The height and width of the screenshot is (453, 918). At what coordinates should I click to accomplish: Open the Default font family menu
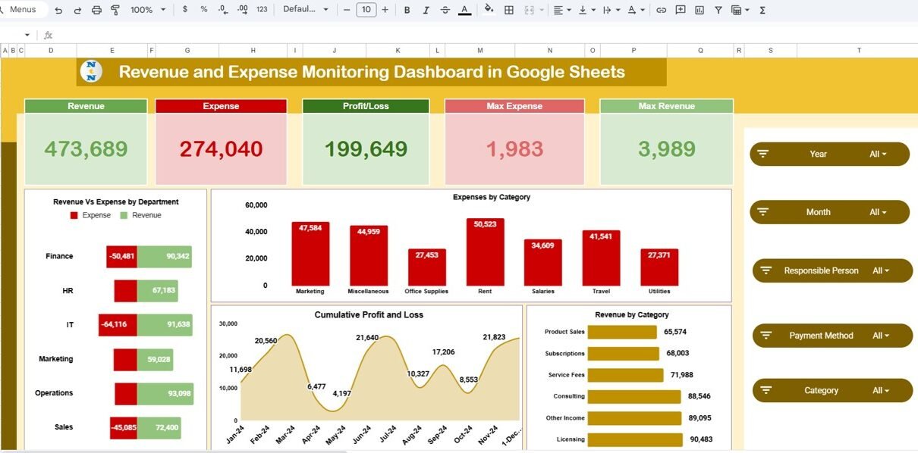click(306, 10)
